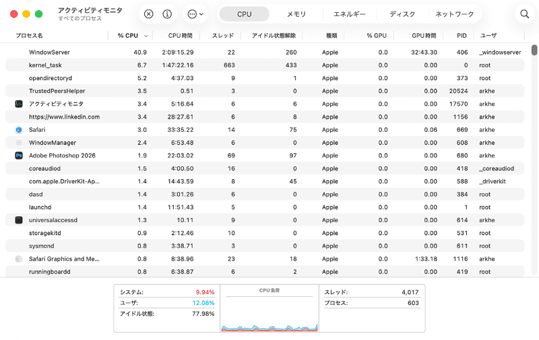This screenshot has height=340, width=539.
Task: Select the storagekitd process row
Action: pos(265,233)
